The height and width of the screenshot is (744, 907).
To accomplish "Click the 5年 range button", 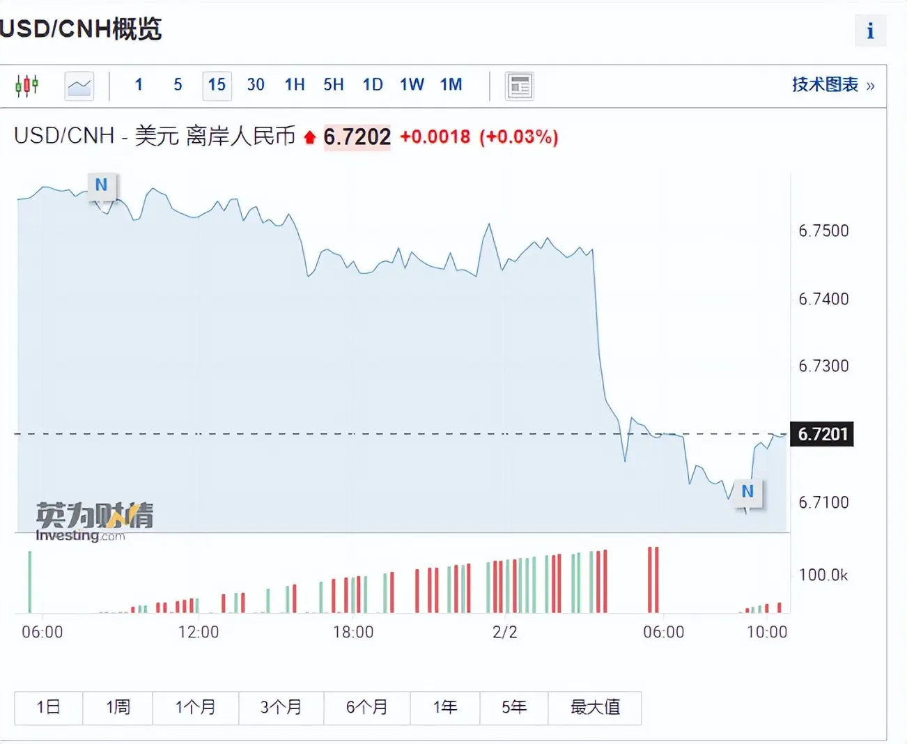I will pyautogui.click(x=514, y=708).
